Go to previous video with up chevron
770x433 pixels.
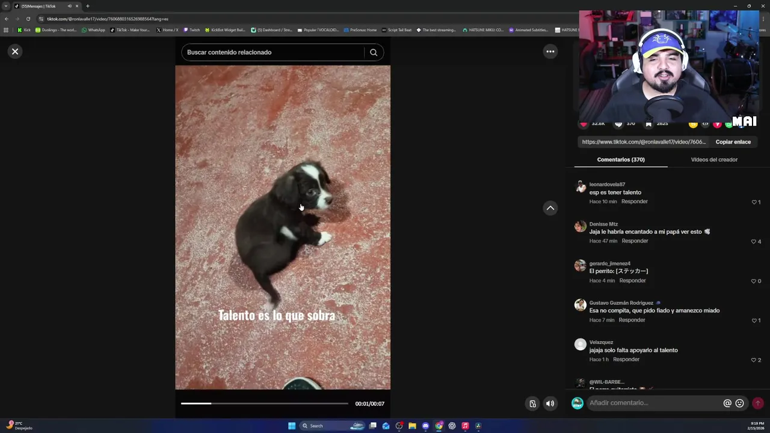point(550,208)
